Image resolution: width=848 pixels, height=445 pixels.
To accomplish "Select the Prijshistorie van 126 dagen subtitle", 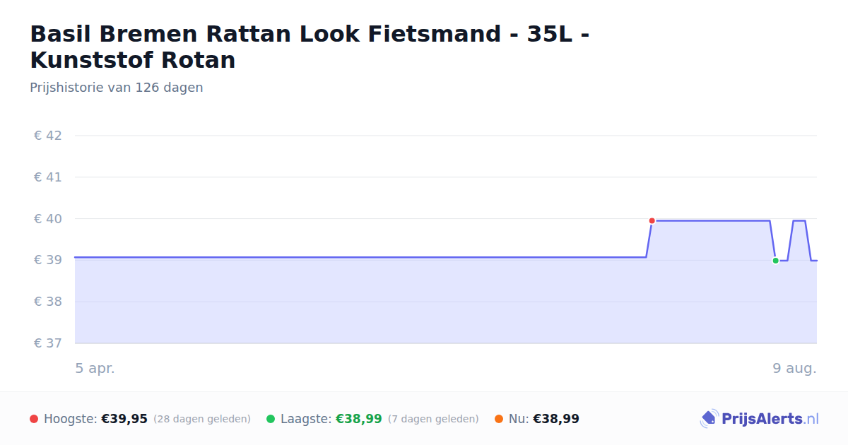I will click(x=117, y=88).
